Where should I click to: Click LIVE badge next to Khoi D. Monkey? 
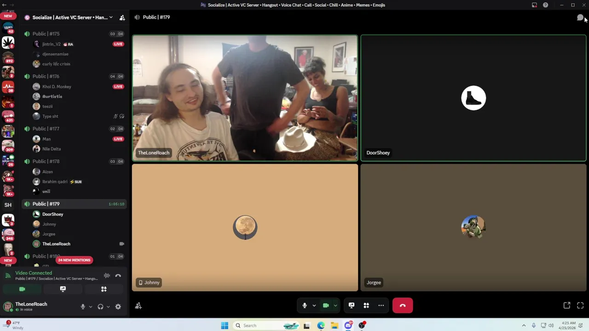coord(118,86)
